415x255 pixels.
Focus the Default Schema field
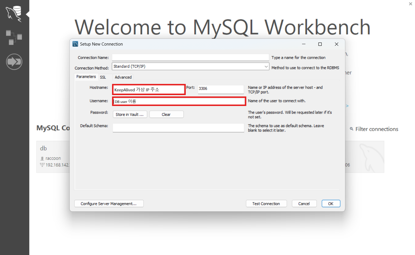[x=178, y=128]
